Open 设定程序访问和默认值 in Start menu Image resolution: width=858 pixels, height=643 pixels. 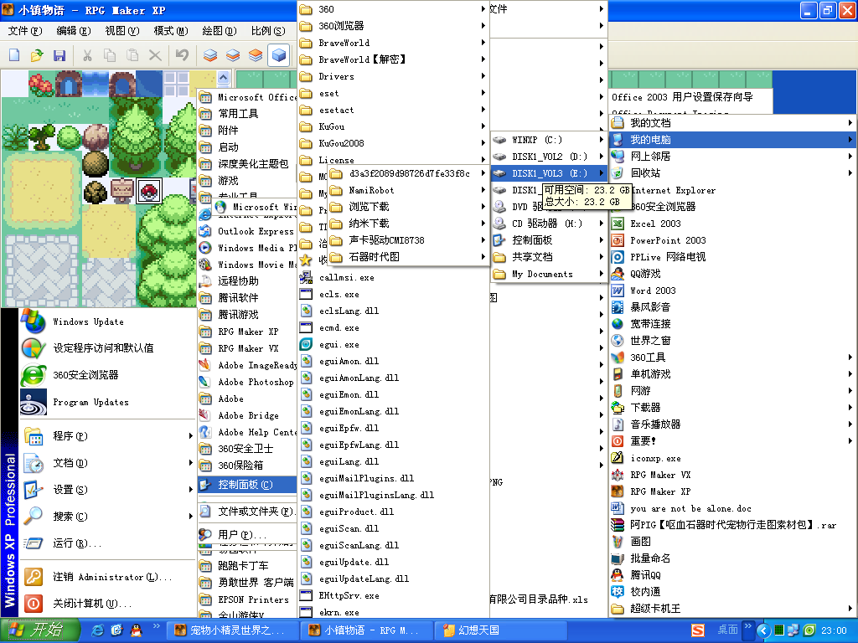click(x=108, y=348)
